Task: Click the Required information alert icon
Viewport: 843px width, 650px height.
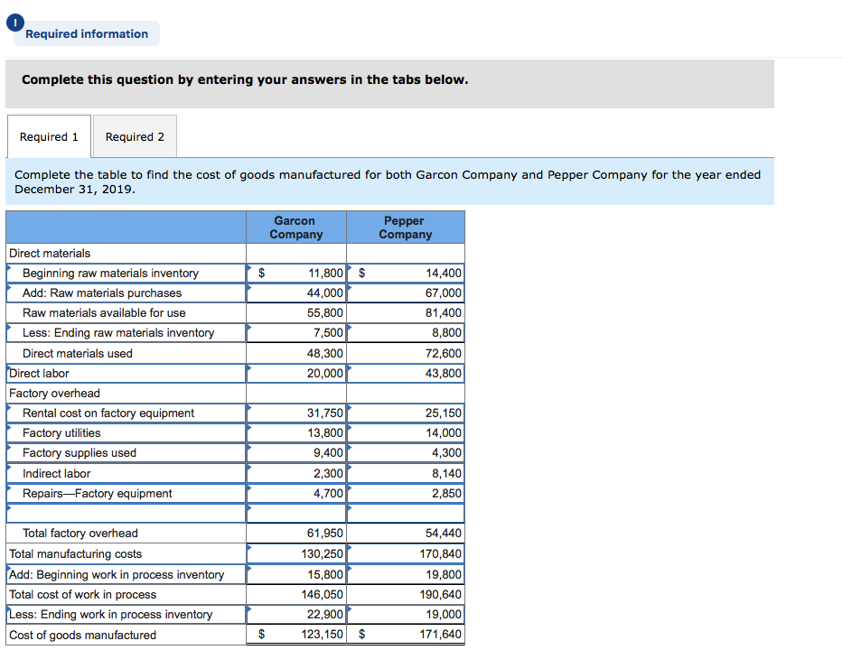Action: tap(15, 23)
